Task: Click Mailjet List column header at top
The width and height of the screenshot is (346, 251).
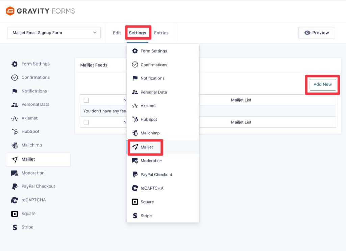Action: (x=241, y=100)
